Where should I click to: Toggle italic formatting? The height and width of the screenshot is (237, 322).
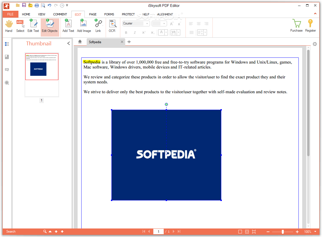[135, 32]
